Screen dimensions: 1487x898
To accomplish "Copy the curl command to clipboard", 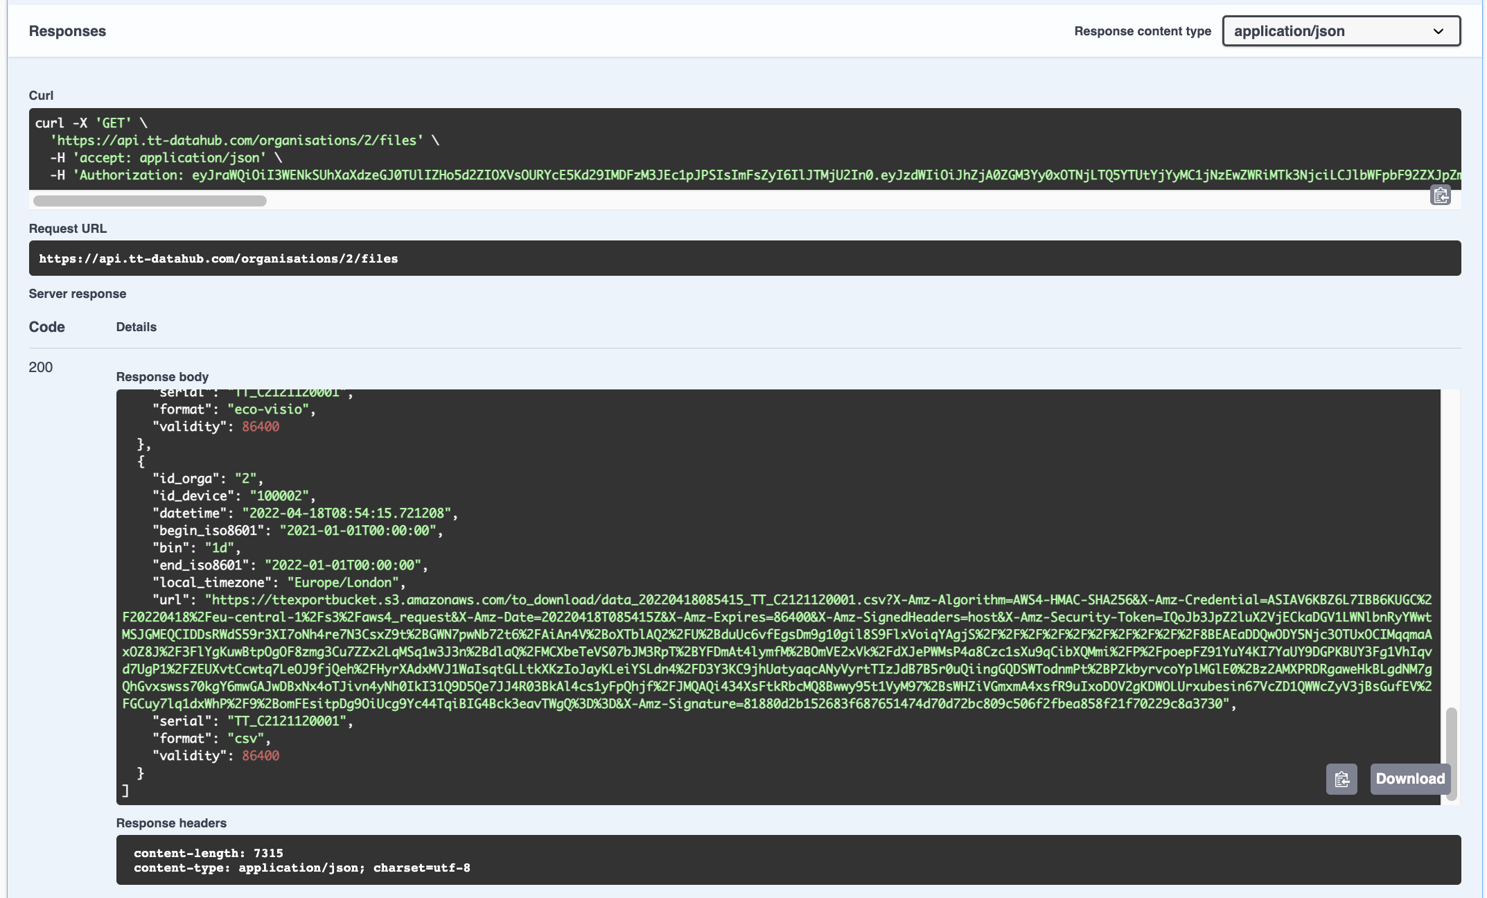I will 1441,196.
